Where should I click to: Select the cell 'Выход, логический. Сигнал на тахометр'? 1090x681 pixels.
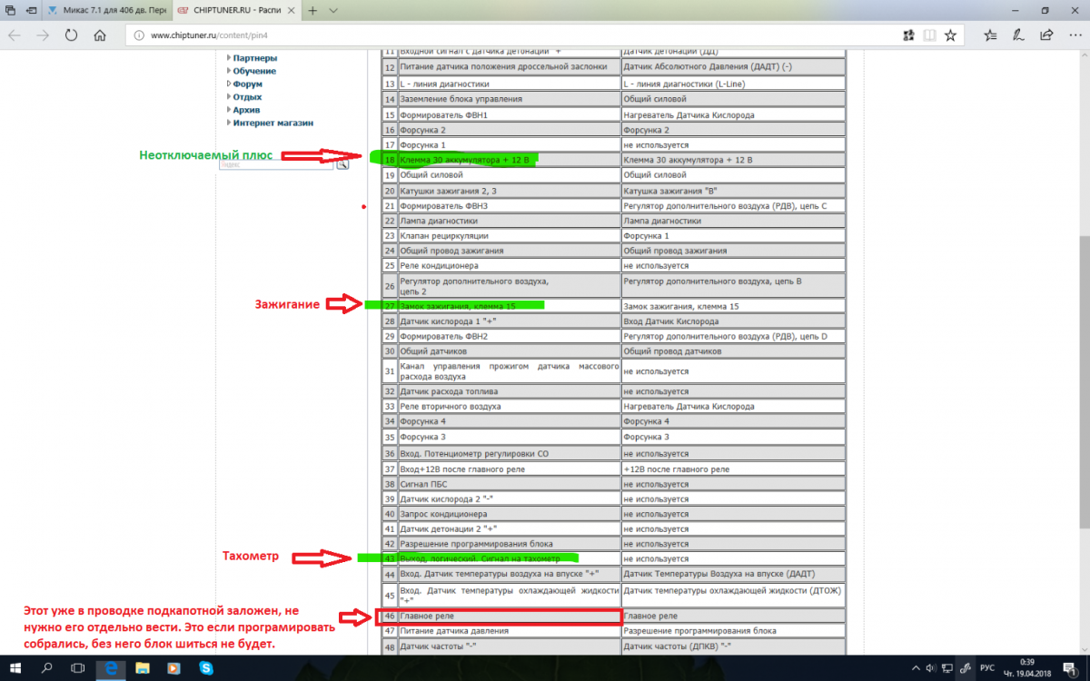509,558
